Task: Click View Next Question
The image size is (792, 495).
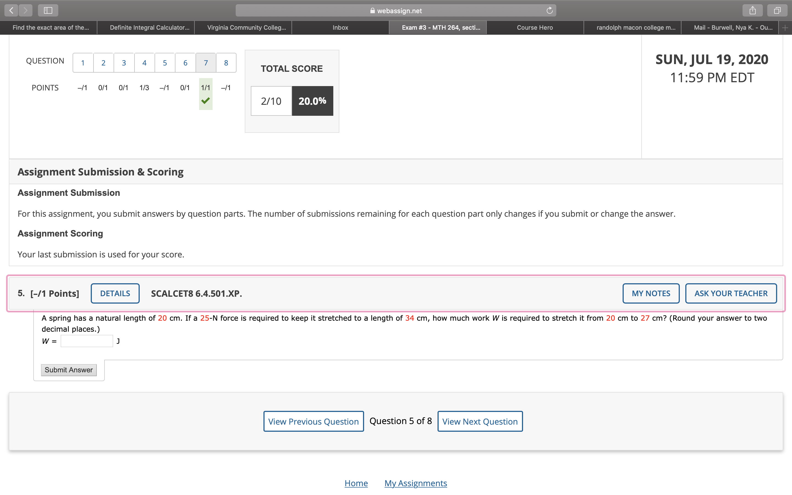Action: [480, 421]
